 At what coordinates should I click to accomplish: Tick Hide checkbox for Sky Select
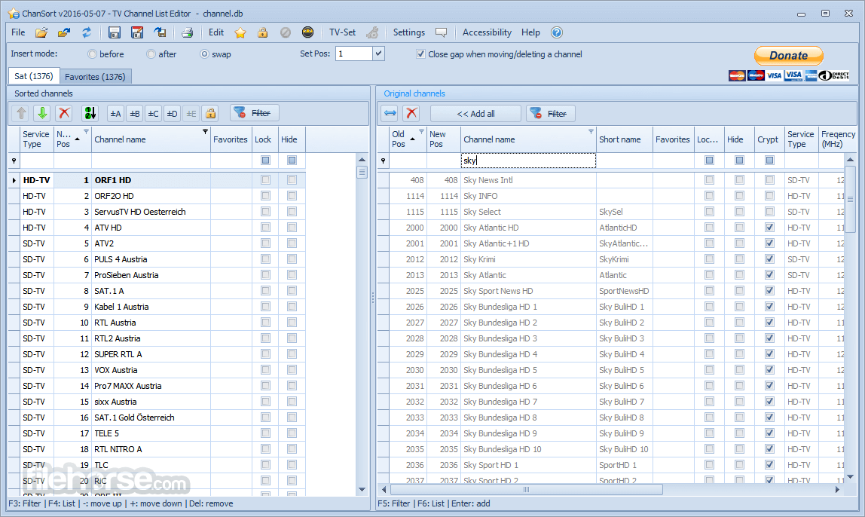739,212
